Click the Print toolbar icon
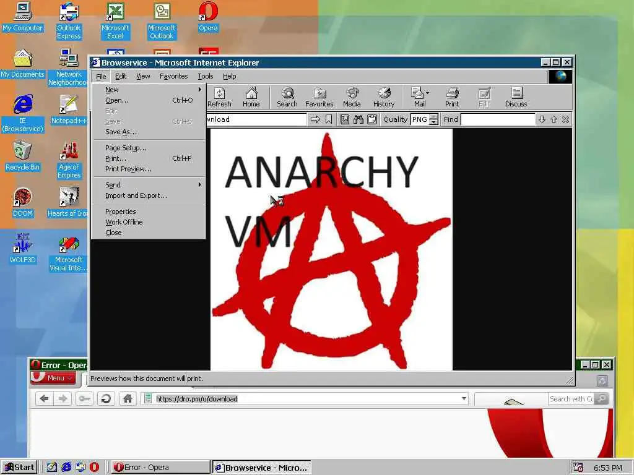Image resolution: width=634 pixels, height=475 pixels. 452,97
